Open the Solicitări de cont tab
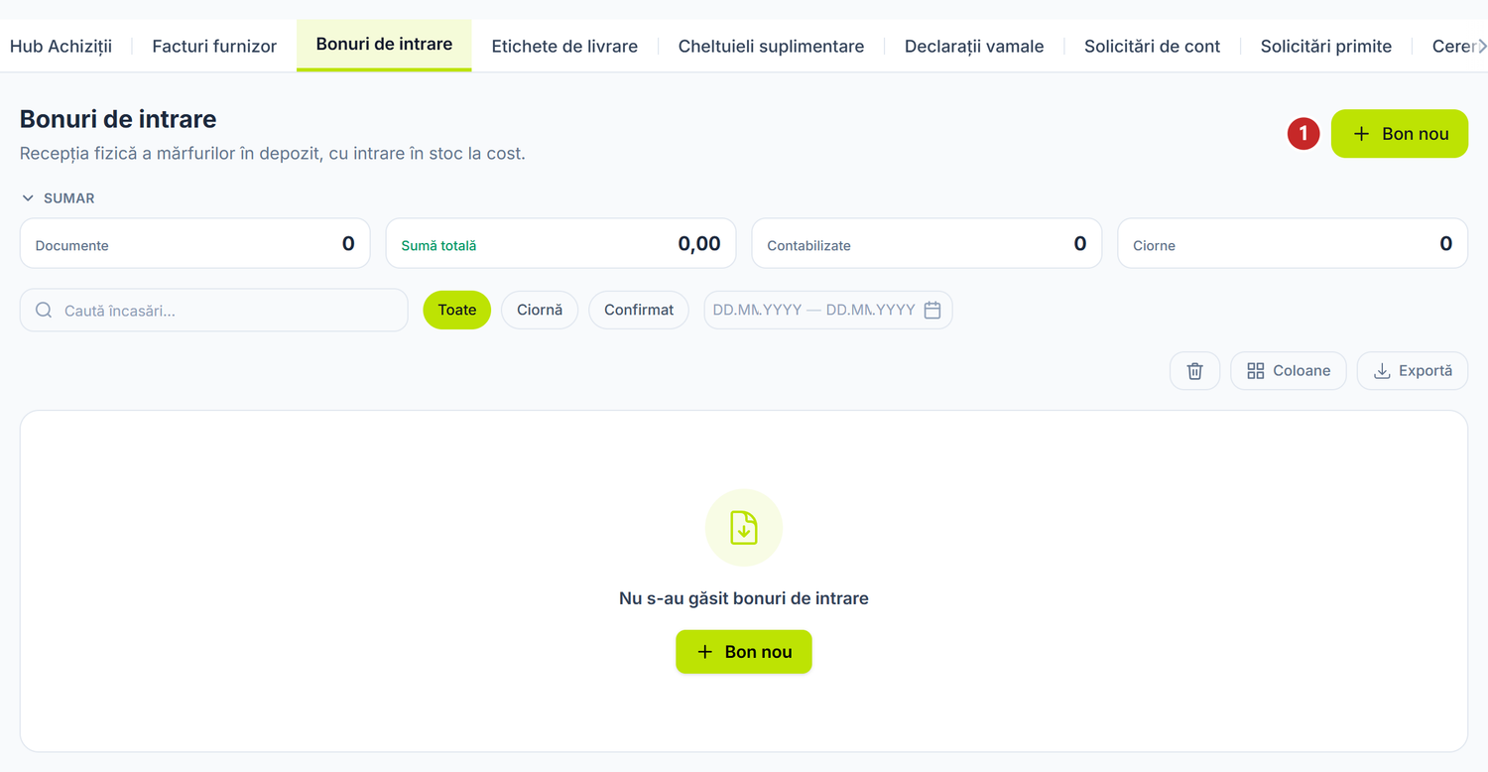 [1152, 46]
